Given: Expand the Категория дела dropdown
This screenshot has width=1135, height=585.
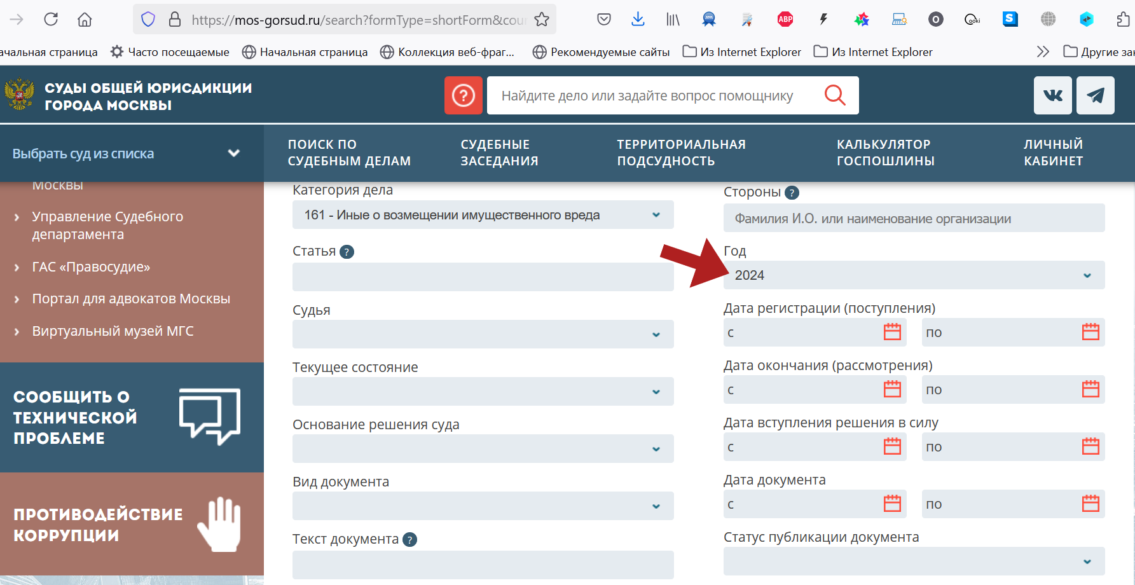Looking at the screenshot, I should pyautogui.click(x=483, y=215).
